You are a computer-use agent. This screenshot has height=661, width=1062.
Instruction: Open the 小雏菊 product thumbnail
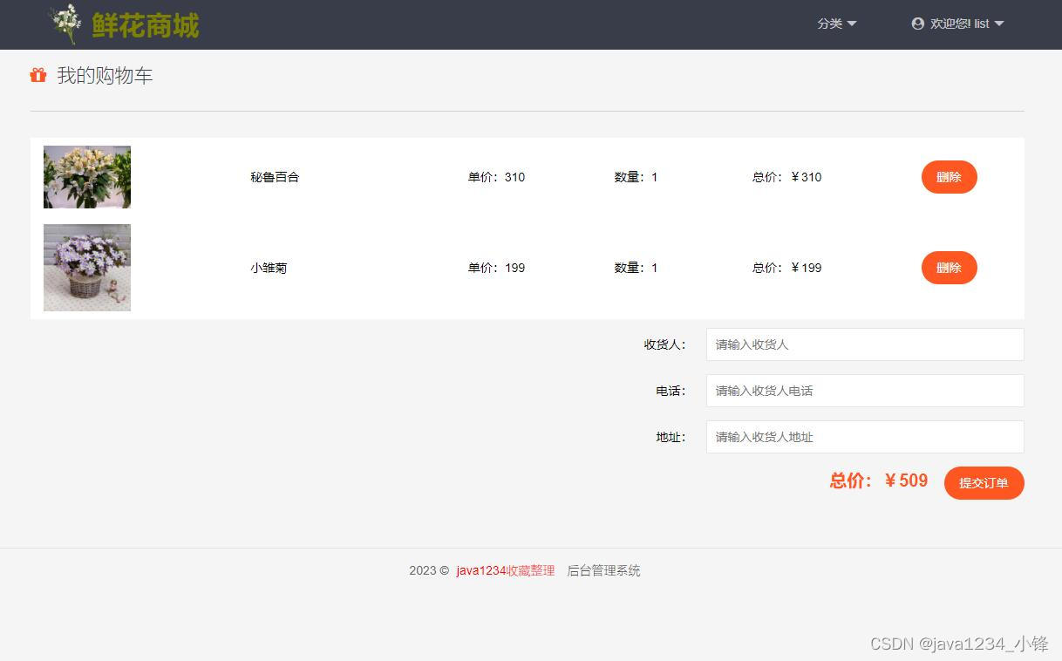coord(87,268)
